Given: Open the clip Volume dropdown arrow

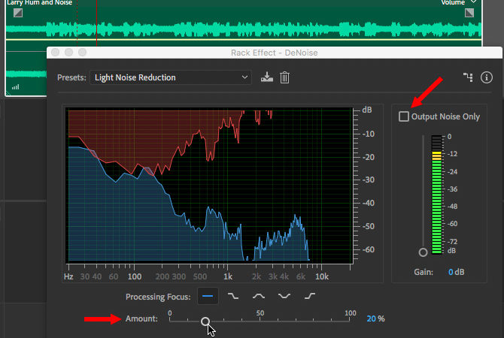Looking at the screenshot, I should click(x=474, y=2).
